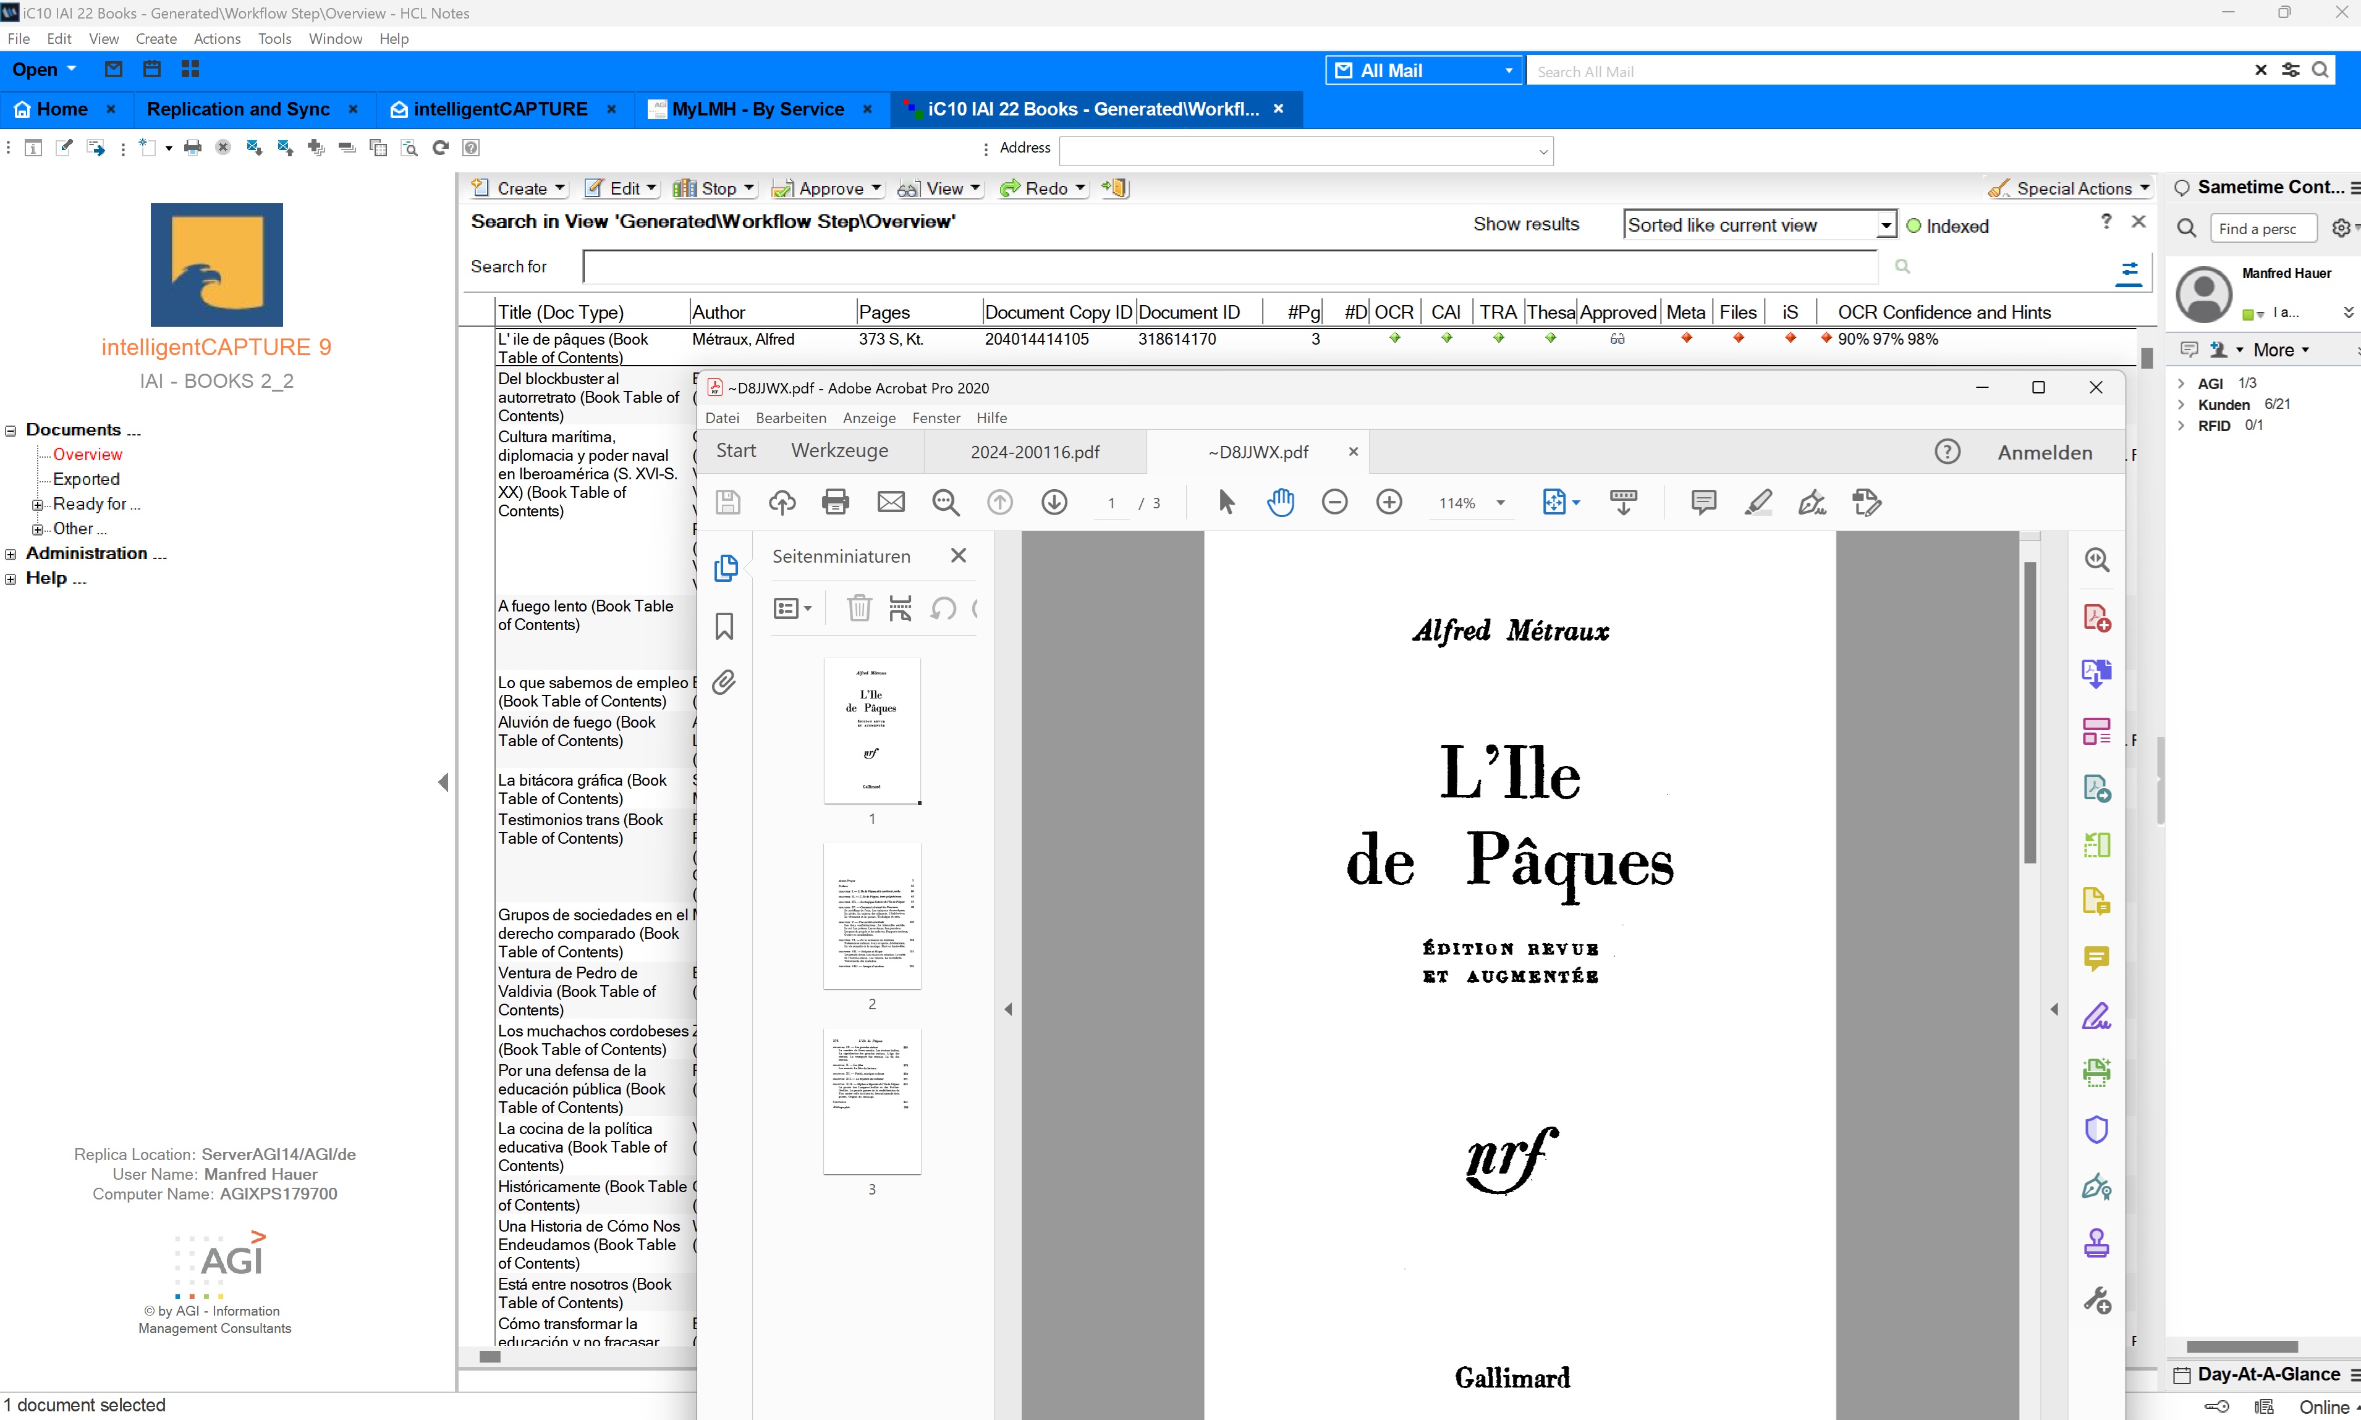2361x1420 pixels.
Task: Open the Export PDF tool in the right pane
Action: (x=2096, y=674)
